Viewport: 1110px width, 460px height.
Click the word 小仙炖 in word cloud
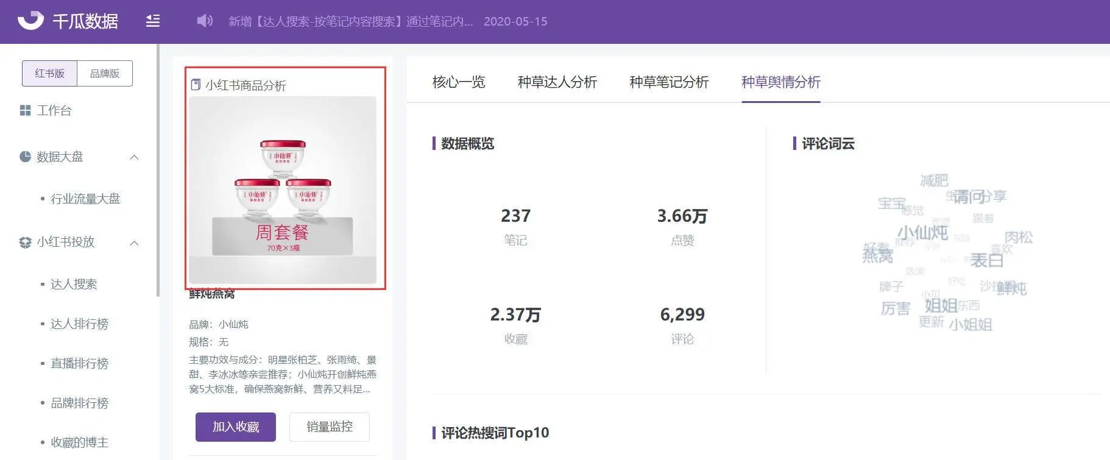[923, 232]
